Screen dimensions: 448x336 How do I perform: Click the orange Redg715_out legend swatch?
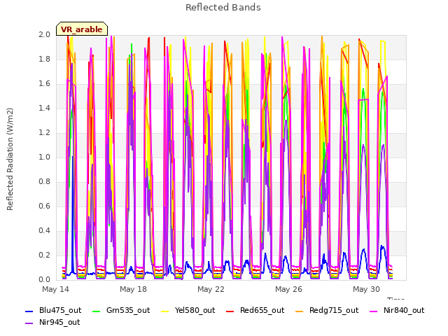(x=299, y=311)
